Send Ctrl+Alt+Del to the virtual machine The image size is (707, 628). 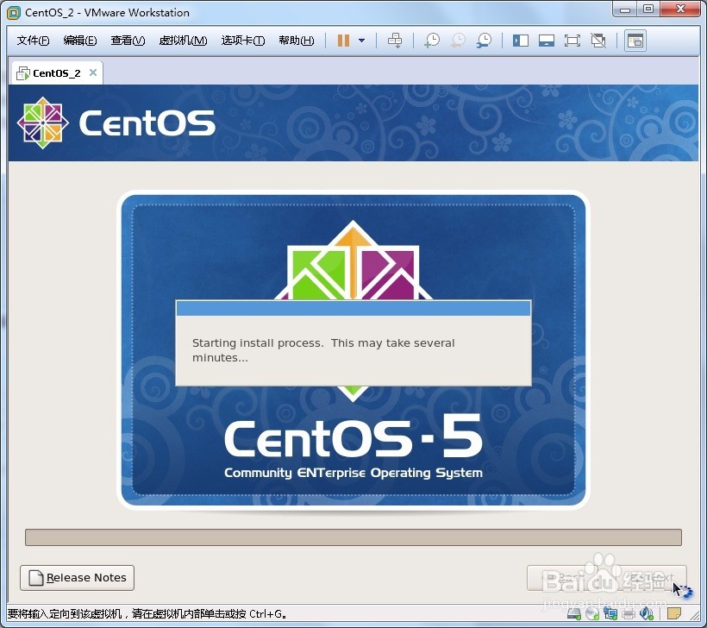tap(395, 41)
